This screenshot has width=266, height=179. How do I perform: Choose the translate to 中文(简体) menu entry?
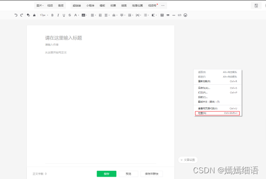(218, 102)
